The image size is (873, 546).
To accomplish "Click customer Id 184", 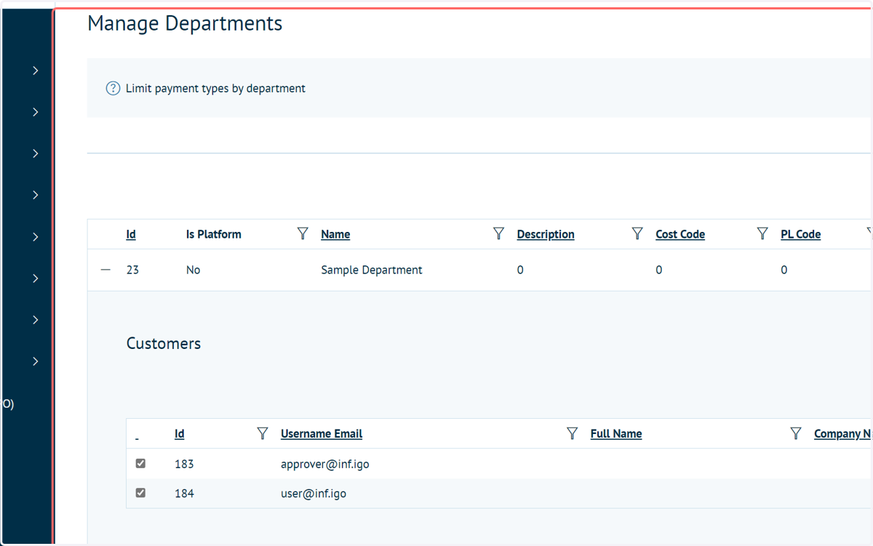I will 184,494.
